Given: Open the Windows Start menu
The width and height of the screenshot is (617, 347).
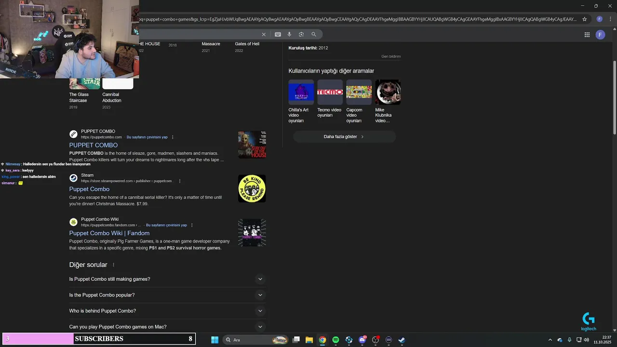Looking at the screenshot, I should 215,340.
